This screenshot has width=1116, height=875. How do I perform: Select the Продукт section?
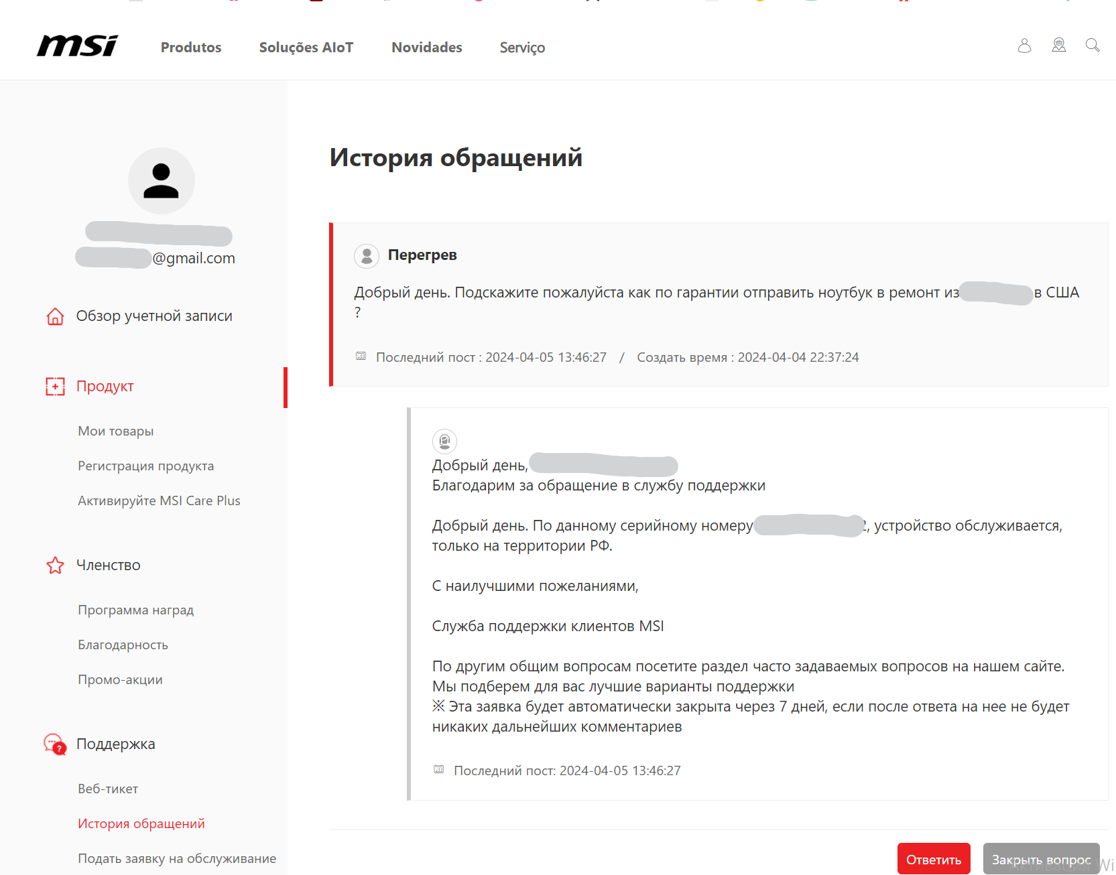click(x=105, y=387)
